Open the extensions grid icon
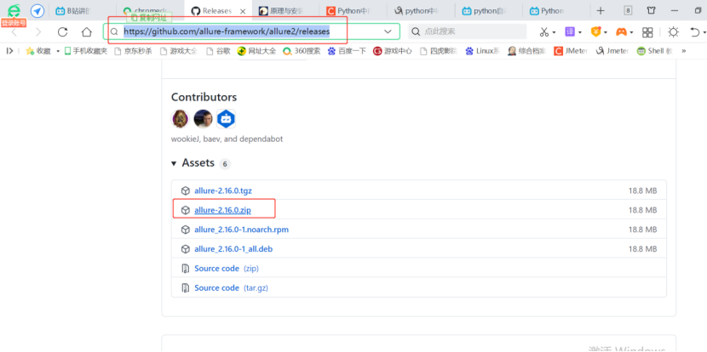 coord(647,32)
